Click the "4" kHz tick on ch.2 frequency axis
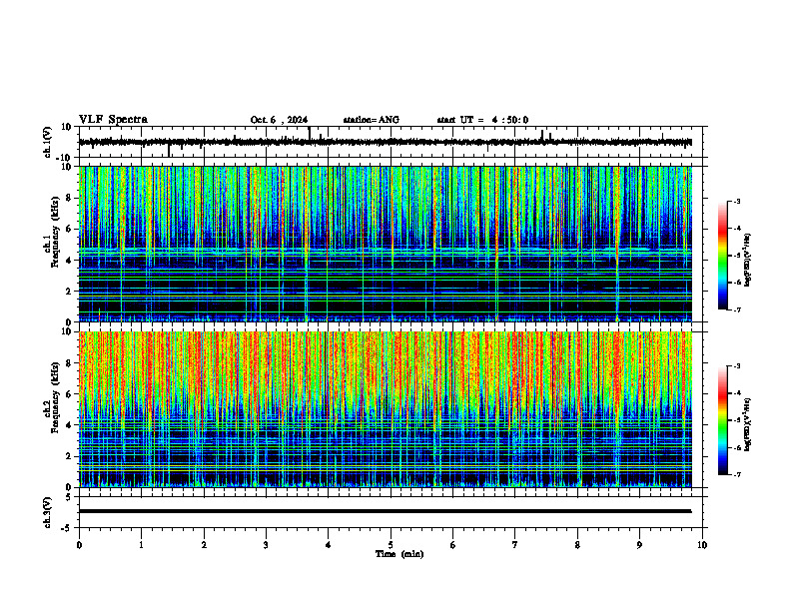The height and width of the screenshot is (611, 791). click(69, 426)
